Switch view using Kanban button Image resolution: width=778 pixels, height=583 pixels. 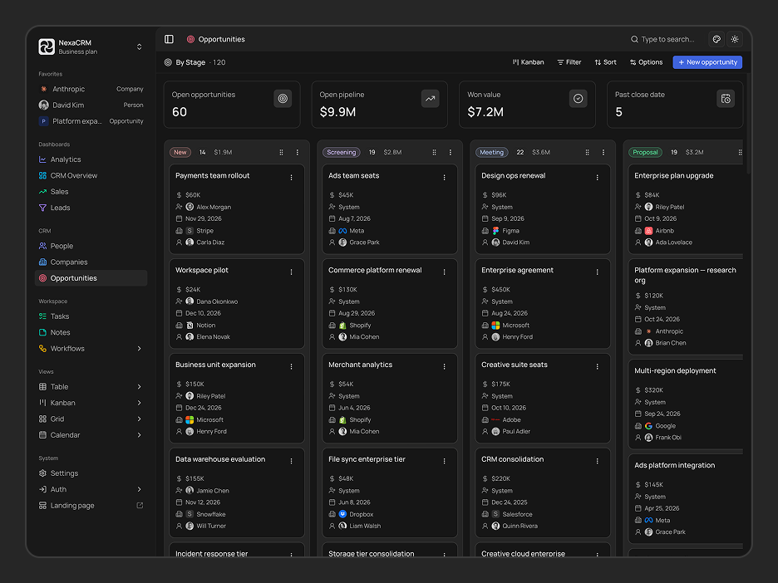[x=528, y=62]
